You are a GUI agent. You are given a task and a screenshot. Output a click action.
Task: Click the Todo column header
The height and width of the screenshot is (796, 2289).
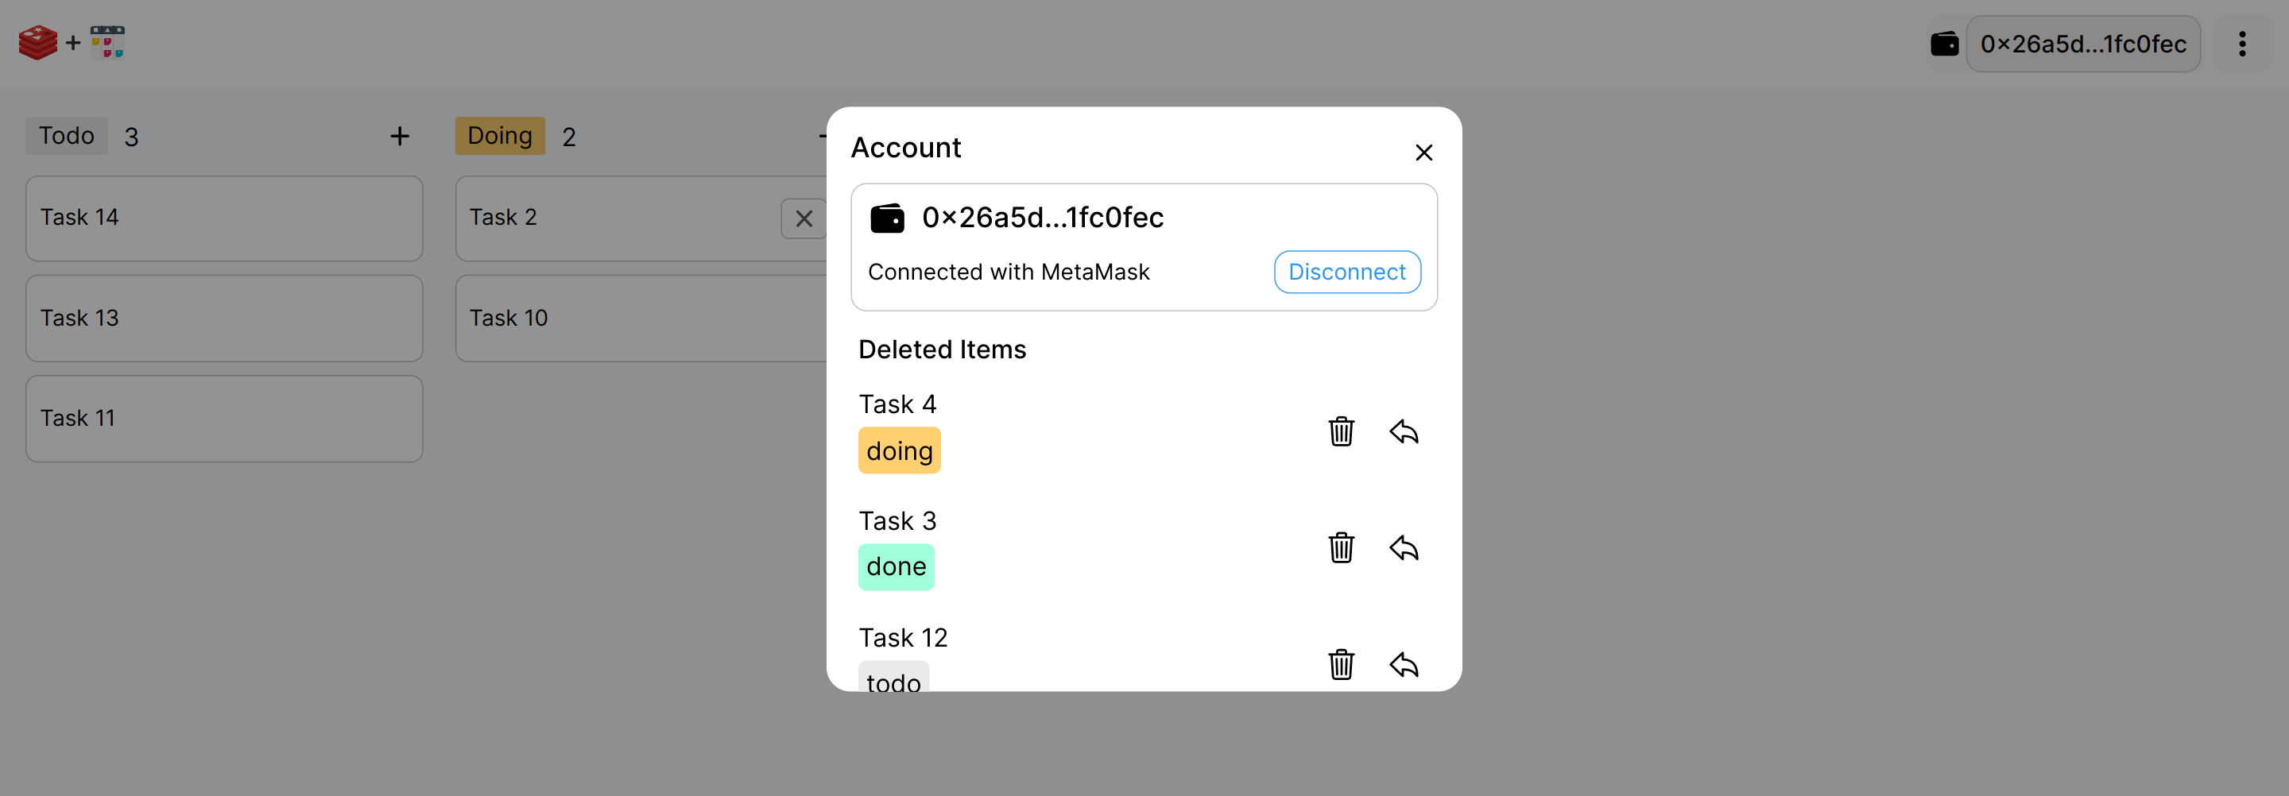coord(66,135)
